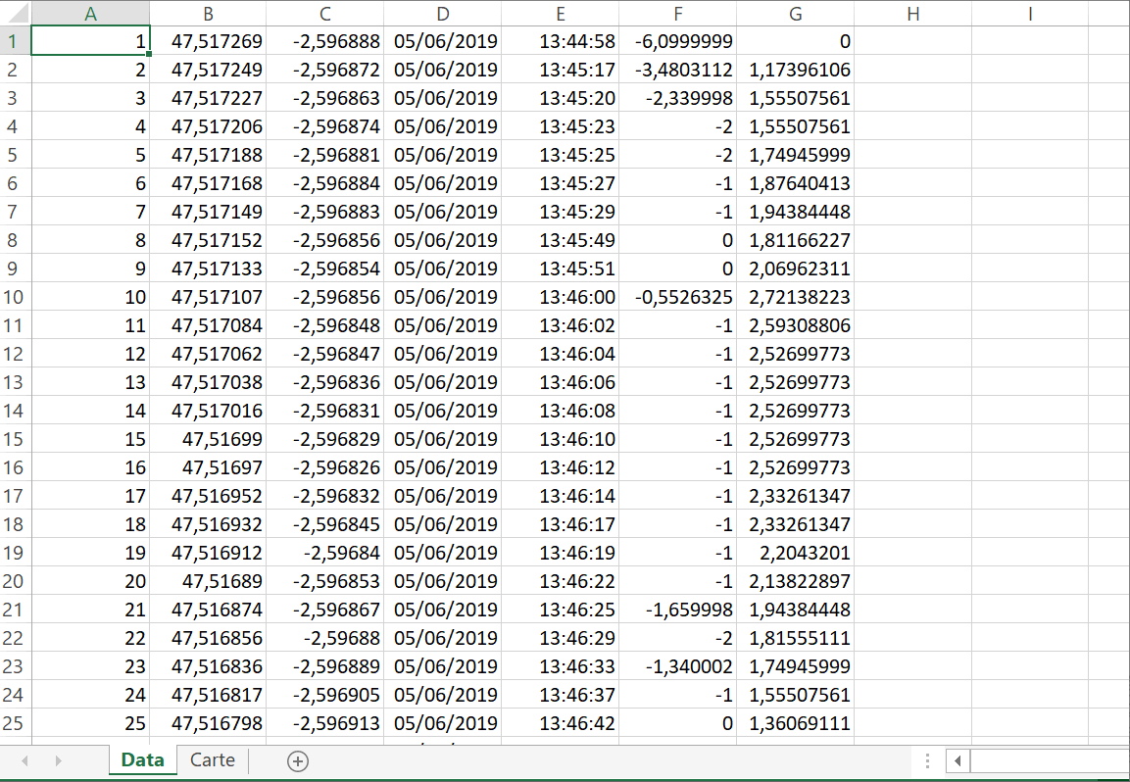This screenshot has height=782, width=1130.
Task: Switch to the Carte sheet tab
Action: click(213, 760)
